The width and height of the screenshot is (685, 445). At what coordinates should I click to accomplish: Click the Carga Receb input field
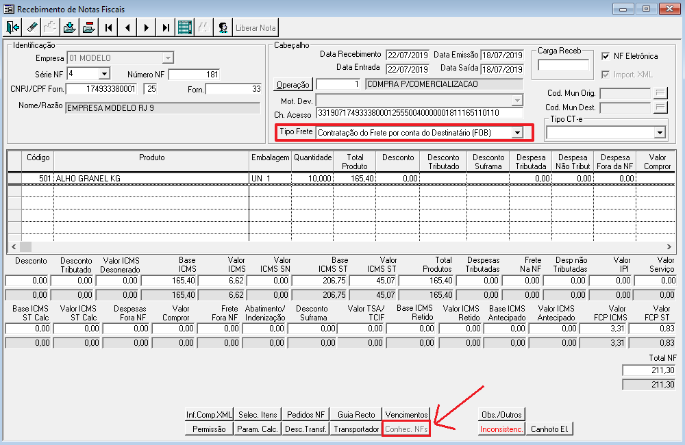point(563,65)
